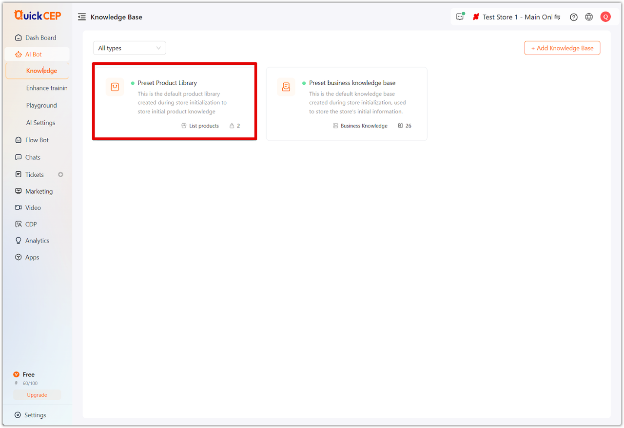
Task: Open Enhance training in sidebar
Action: (46, 88)
